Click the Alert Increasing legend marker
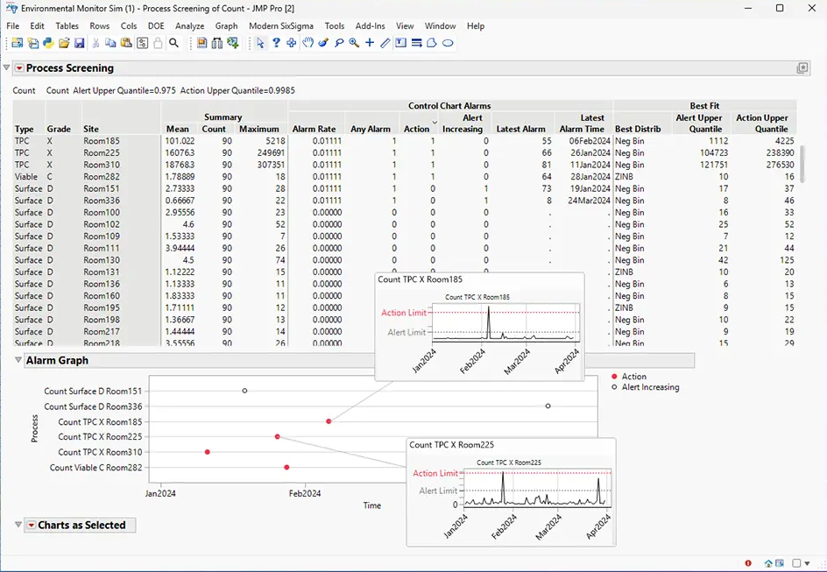The image size is (827, 572). (x=614, y=387)
